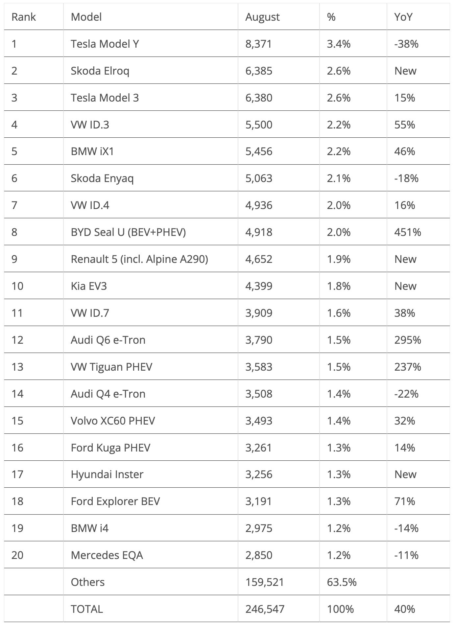The width and height of the screenshot is (454, 625).
Task: Click the Model column header
Action: [86, 17]
